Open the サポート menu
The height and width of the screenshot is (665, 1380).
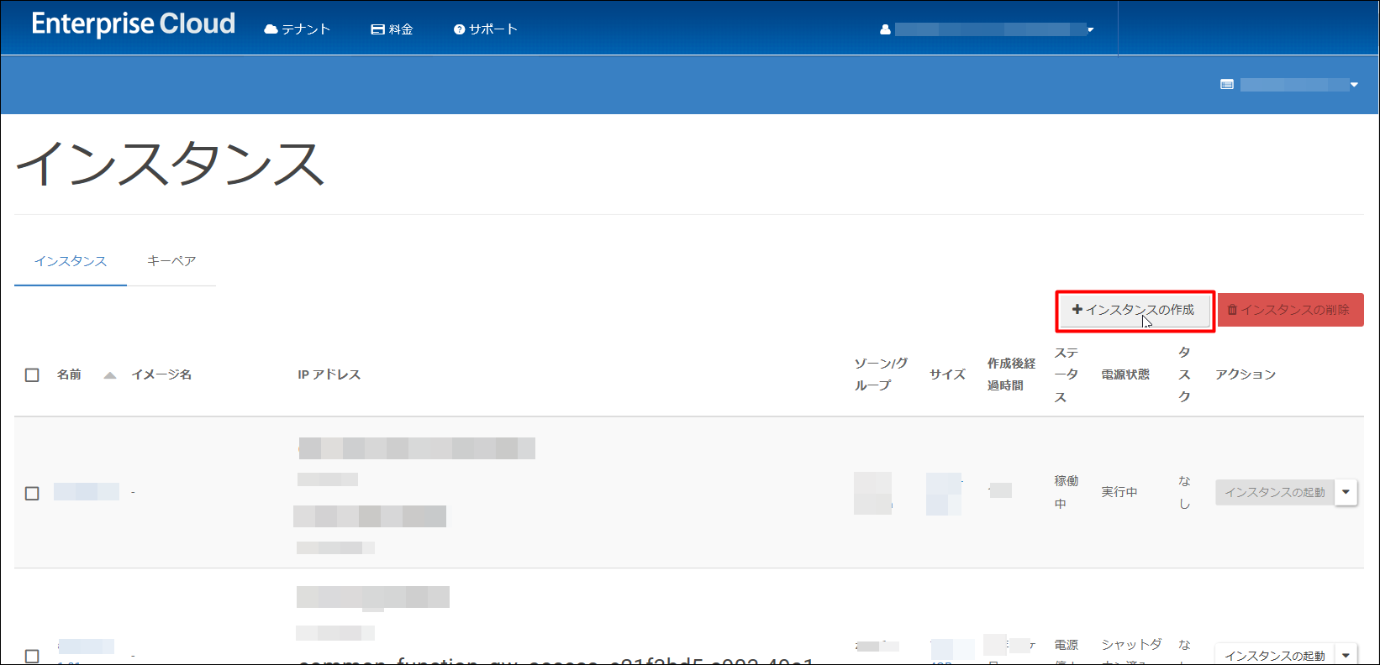pos(486,29)
